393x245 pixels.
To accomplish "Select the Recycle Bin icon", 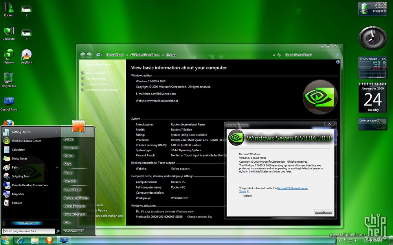I will [9, 80].
